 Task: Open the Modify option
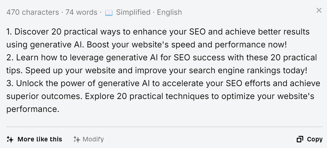(93, 139)
